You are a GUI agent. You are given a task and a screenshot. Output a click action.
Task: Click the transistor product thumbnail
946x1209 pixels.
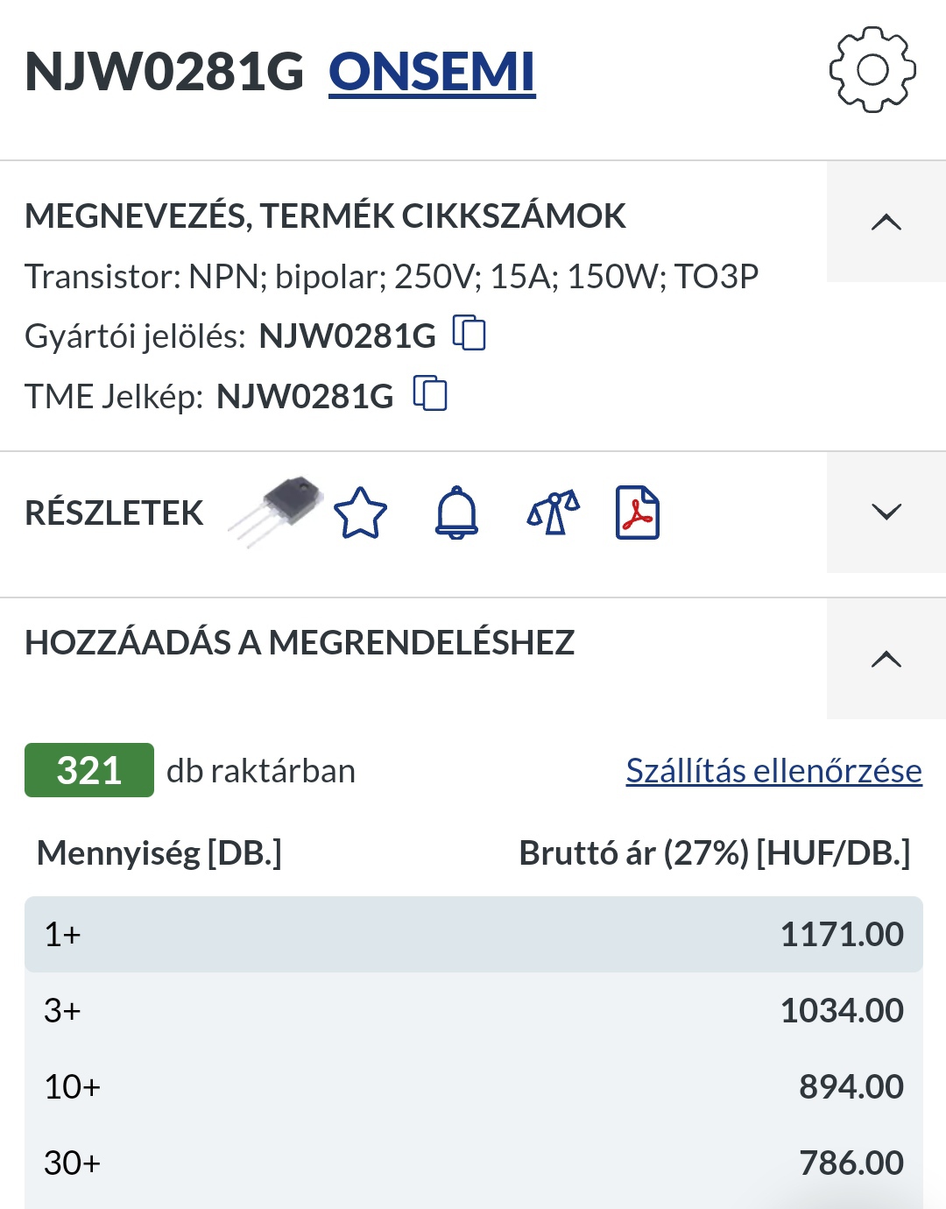(276, 511)
